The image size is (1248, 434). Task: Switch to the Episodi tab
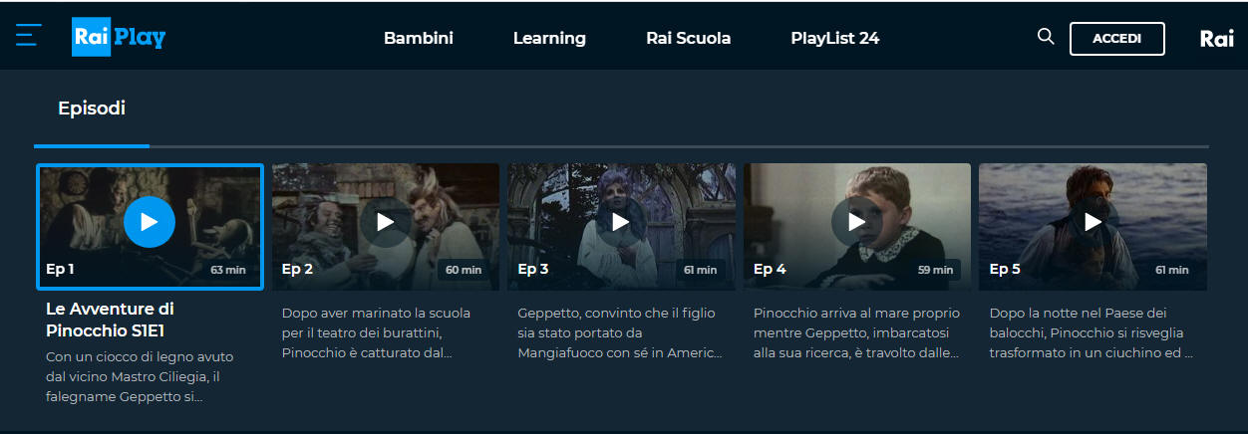92,108
